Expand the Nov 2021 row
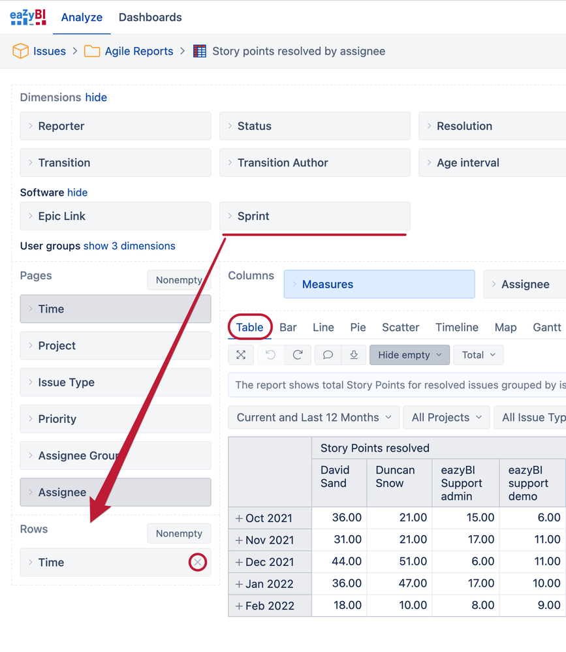Image resolution: width=566 pixels, height=652 pixels. pos(239,540)
